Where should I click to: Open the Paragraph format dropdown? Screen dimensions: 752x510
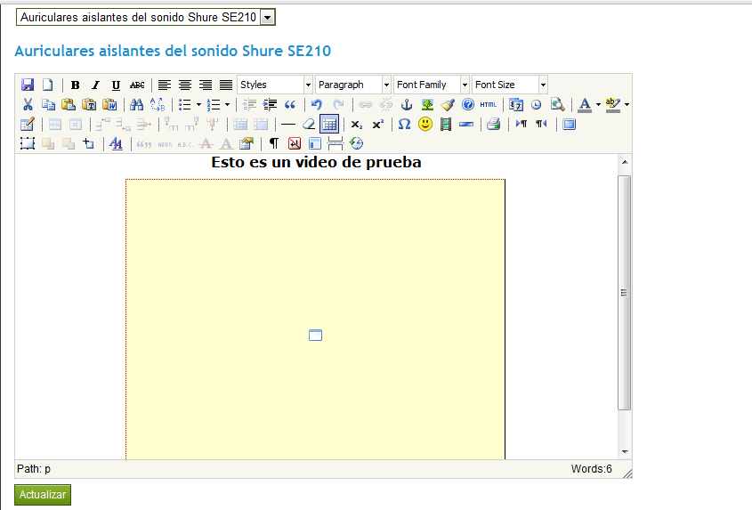coord(386,85)
